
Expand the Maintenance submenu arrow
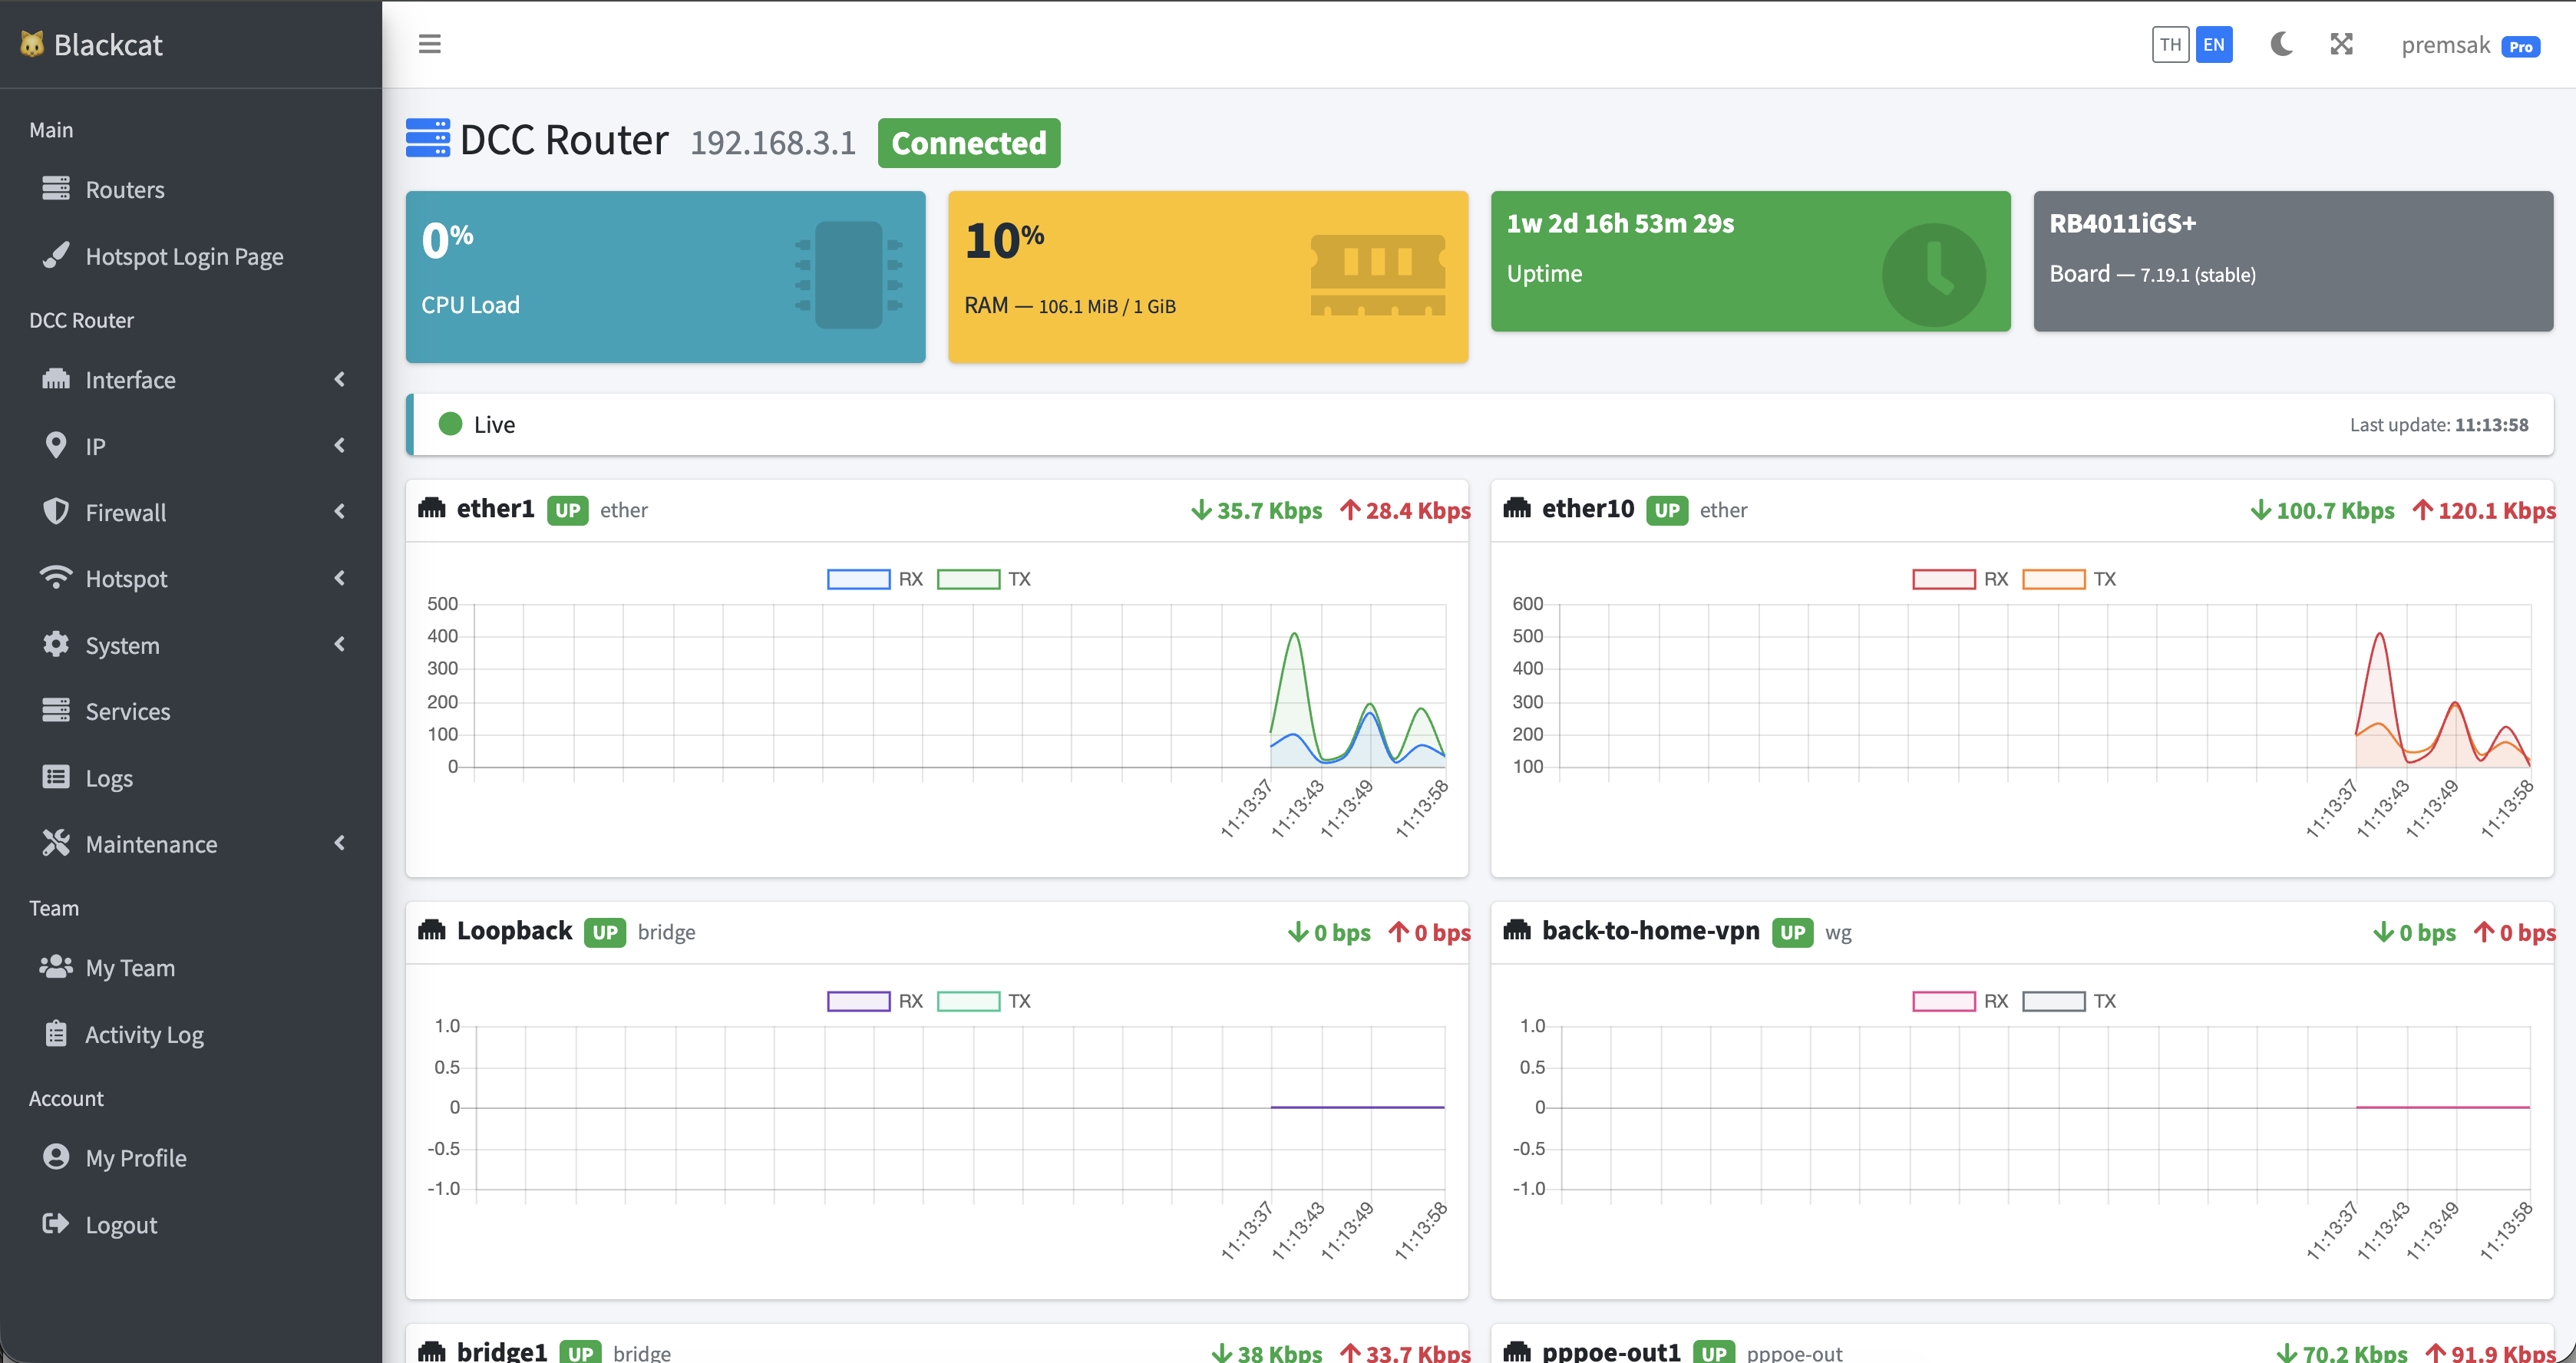point(340,843)
